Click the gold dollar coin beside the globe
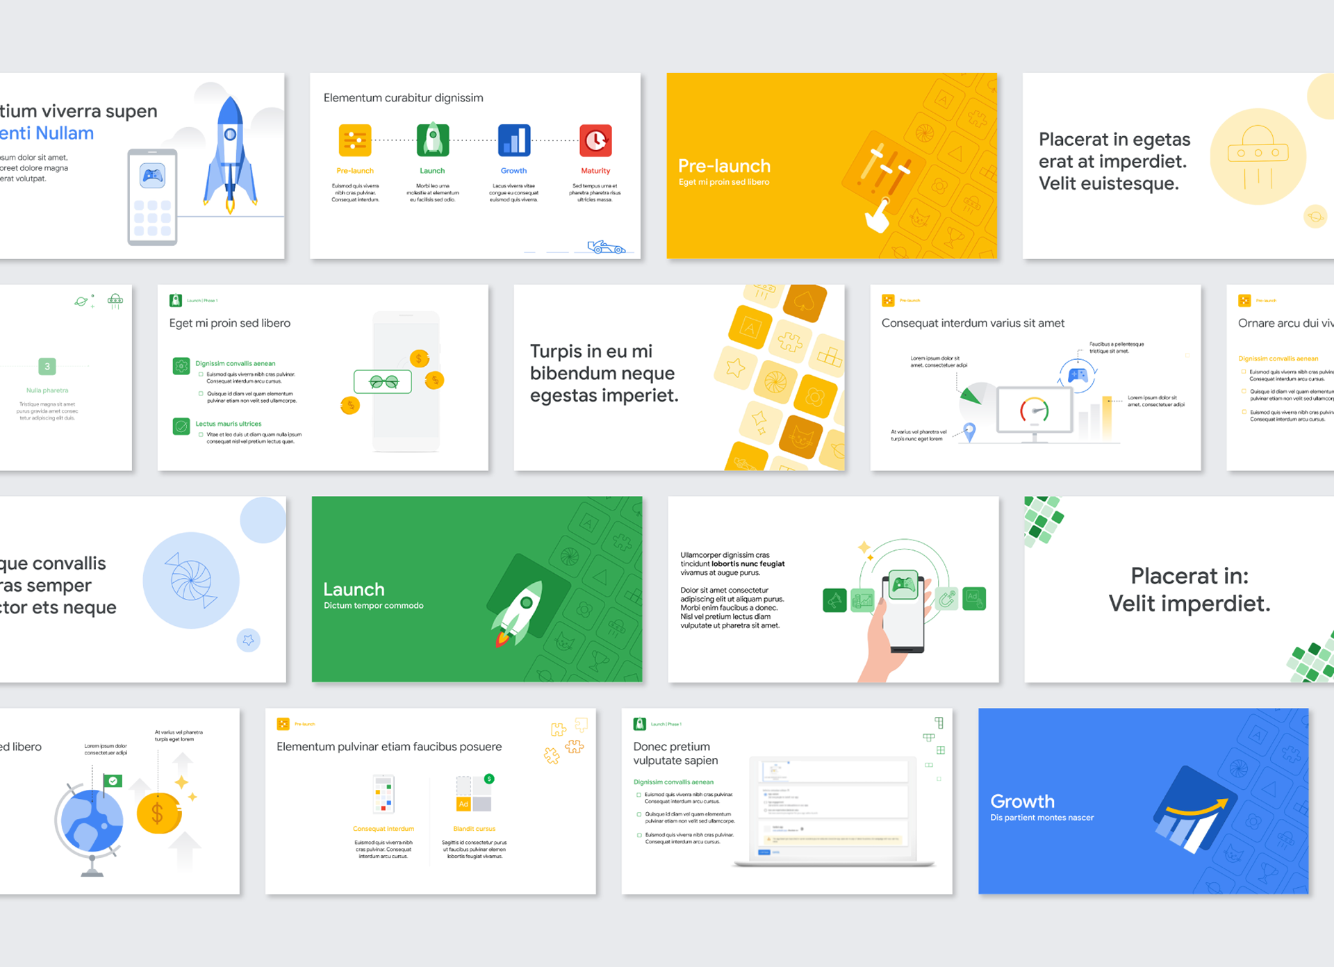Image resolution: width=1334 pixels, height=967 pixels. 158,813
